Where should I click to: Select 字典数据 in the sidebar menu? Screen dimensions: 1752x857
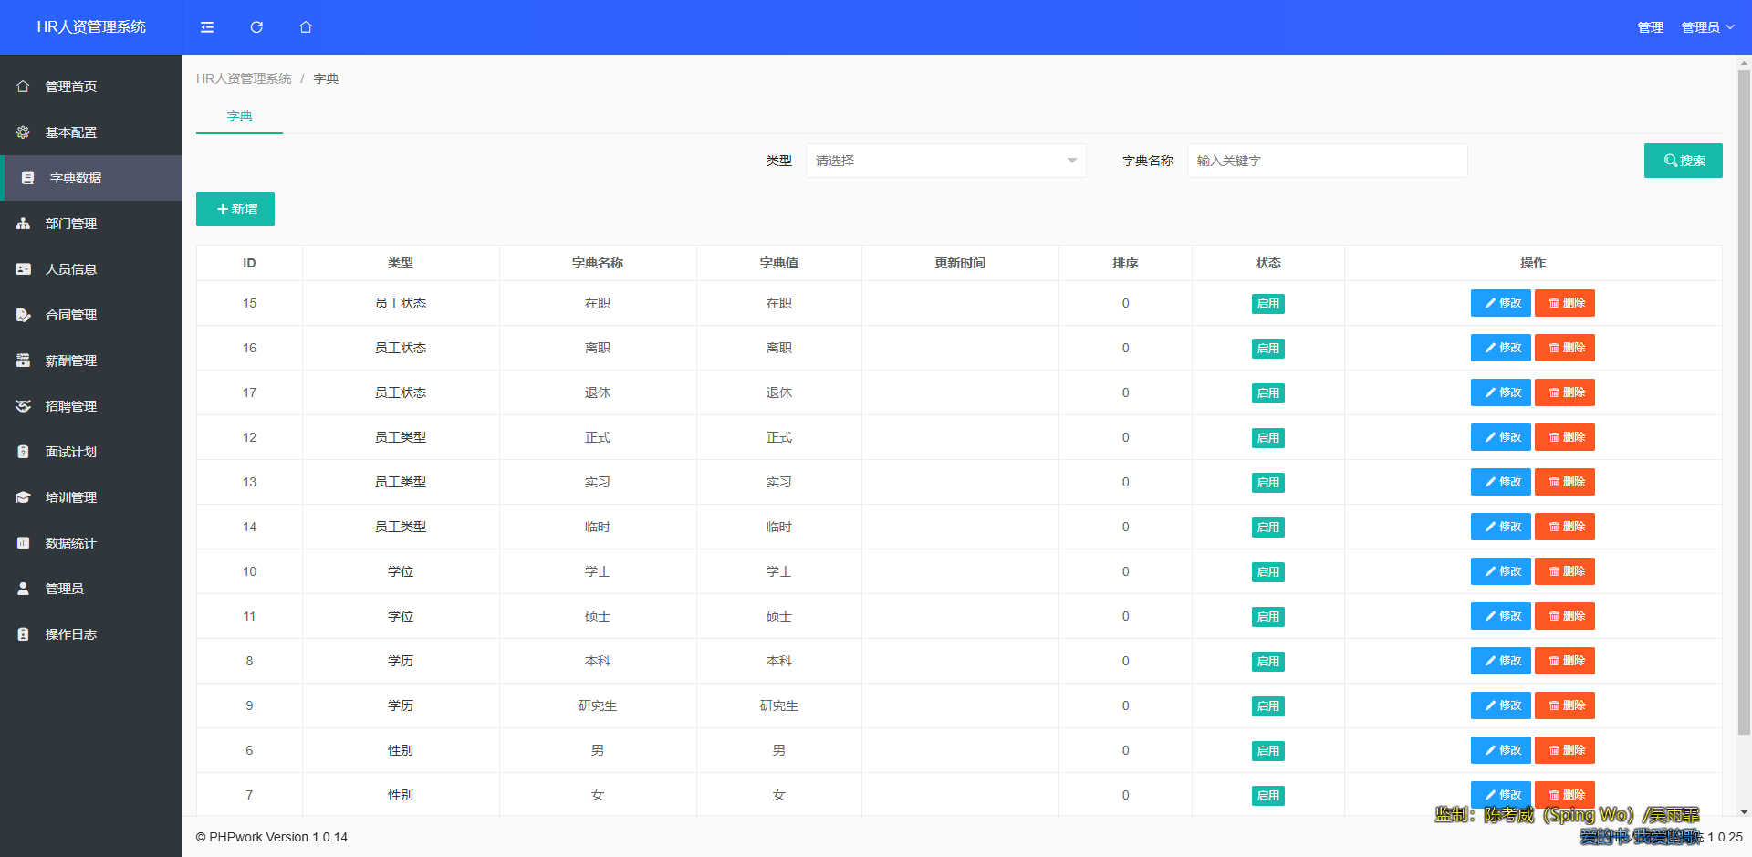point(76,178)
